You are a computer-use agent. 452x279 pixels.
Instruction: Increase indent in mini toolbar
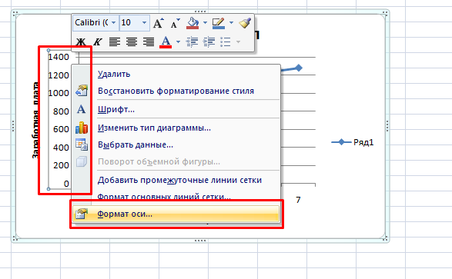click(x=209, y=42)
